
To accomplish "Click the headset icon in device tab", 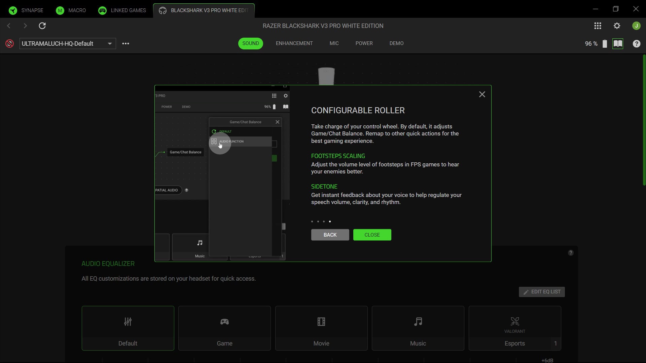I will (163, 10).
